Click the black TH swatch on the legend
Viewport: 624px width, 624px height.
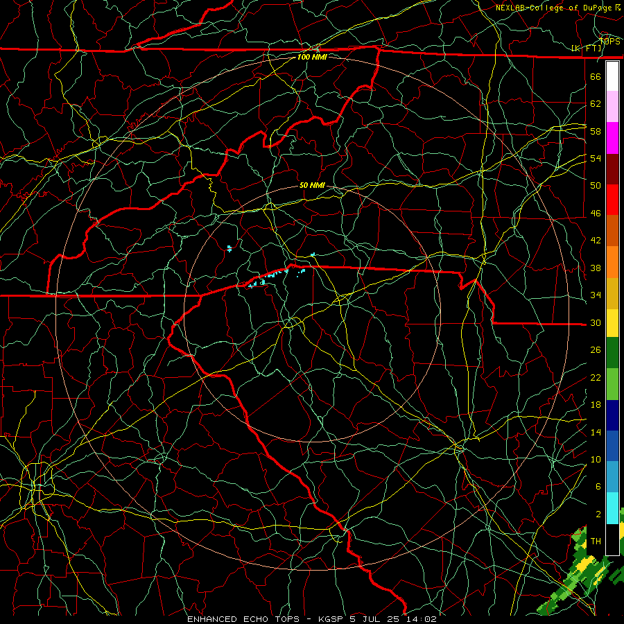[612, 539]
